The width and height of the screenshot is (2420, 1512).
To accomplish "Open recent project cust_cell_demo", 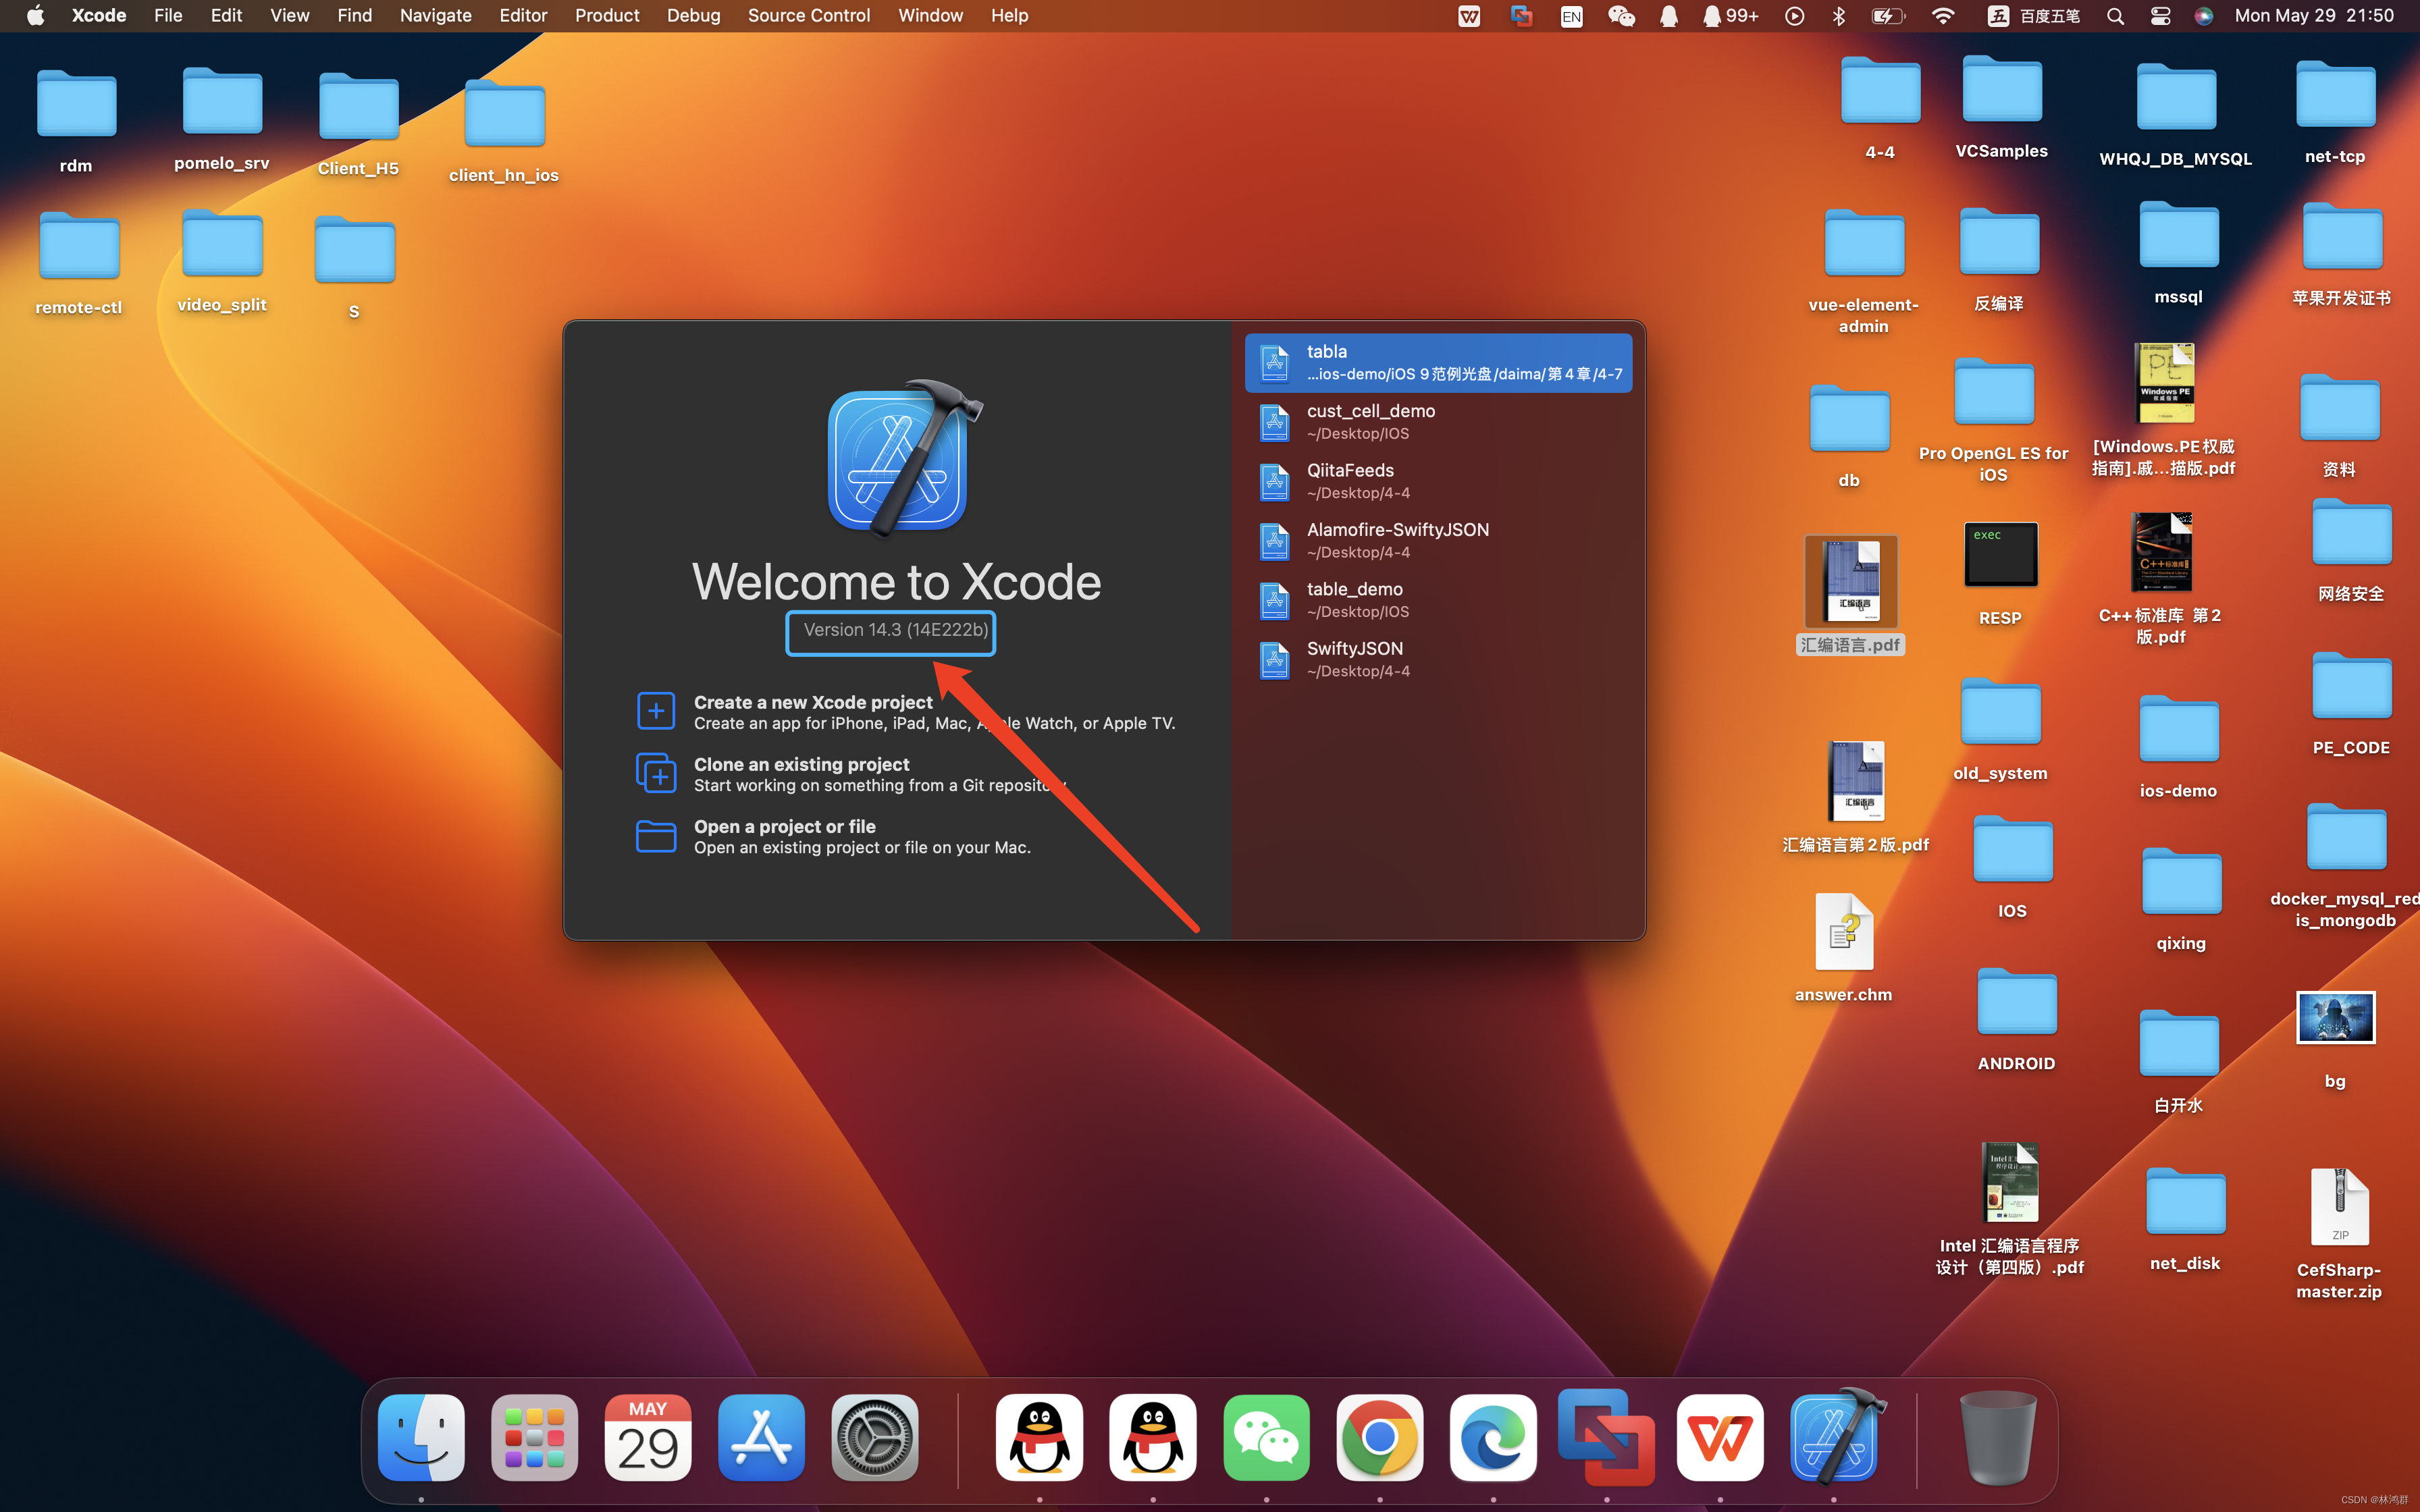I will tap(1438, 421).
